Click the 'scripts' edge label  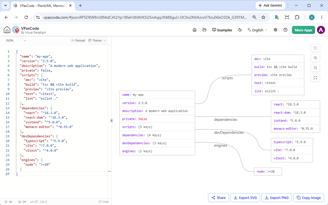pyautogui.click(x=227, y=78)
